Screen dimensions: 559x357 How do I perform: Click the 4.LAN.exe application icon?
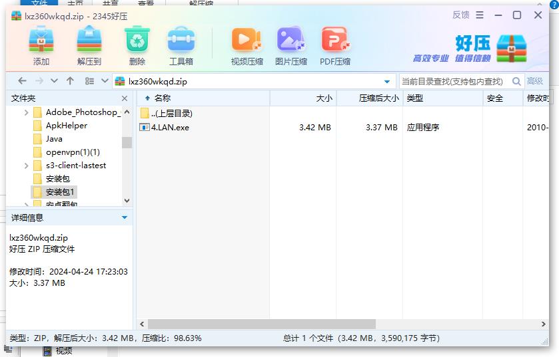click(144, 127)
